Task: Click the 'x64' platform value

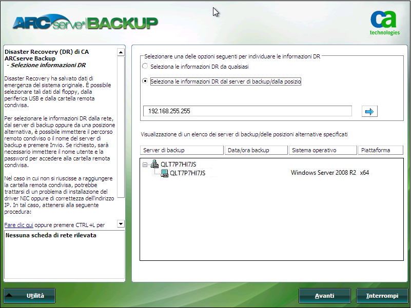Action: pyautogui.click(x=364, y=173)
